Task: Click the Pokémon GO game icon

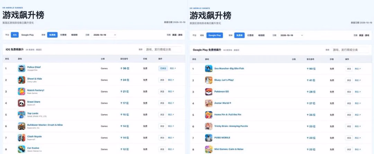Action: (209, 92)
